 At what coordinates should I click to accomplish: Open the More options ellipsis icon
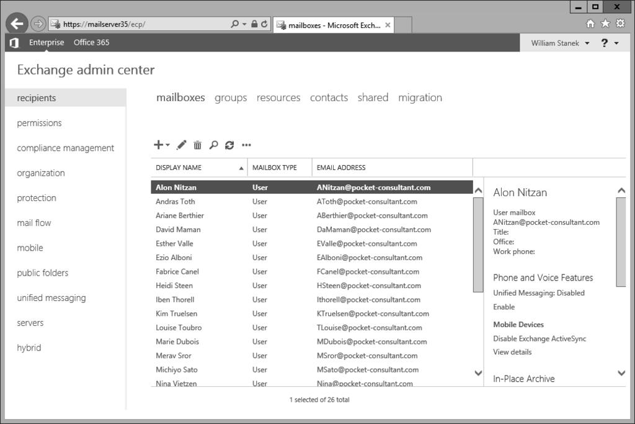246,145
